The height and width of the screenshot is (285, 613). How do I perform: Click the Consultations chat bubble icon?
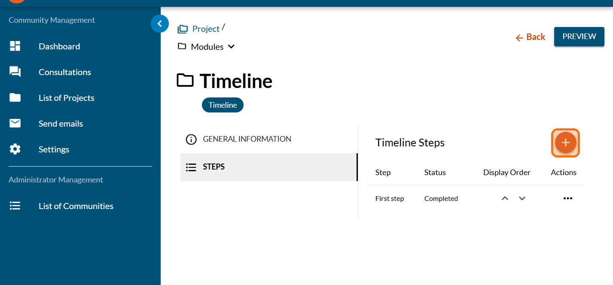pos(15,72)
